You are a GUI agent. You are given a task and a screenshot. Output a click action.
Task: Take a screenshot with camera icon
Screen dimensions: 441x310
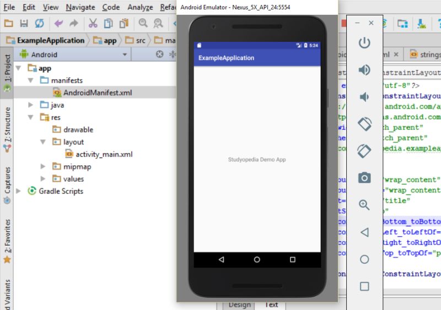[364, 178]
